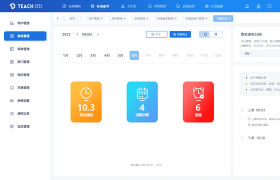Open the 字典管理 sidebar icon
This screenshot has height=180, width=280.
(12, 87)
